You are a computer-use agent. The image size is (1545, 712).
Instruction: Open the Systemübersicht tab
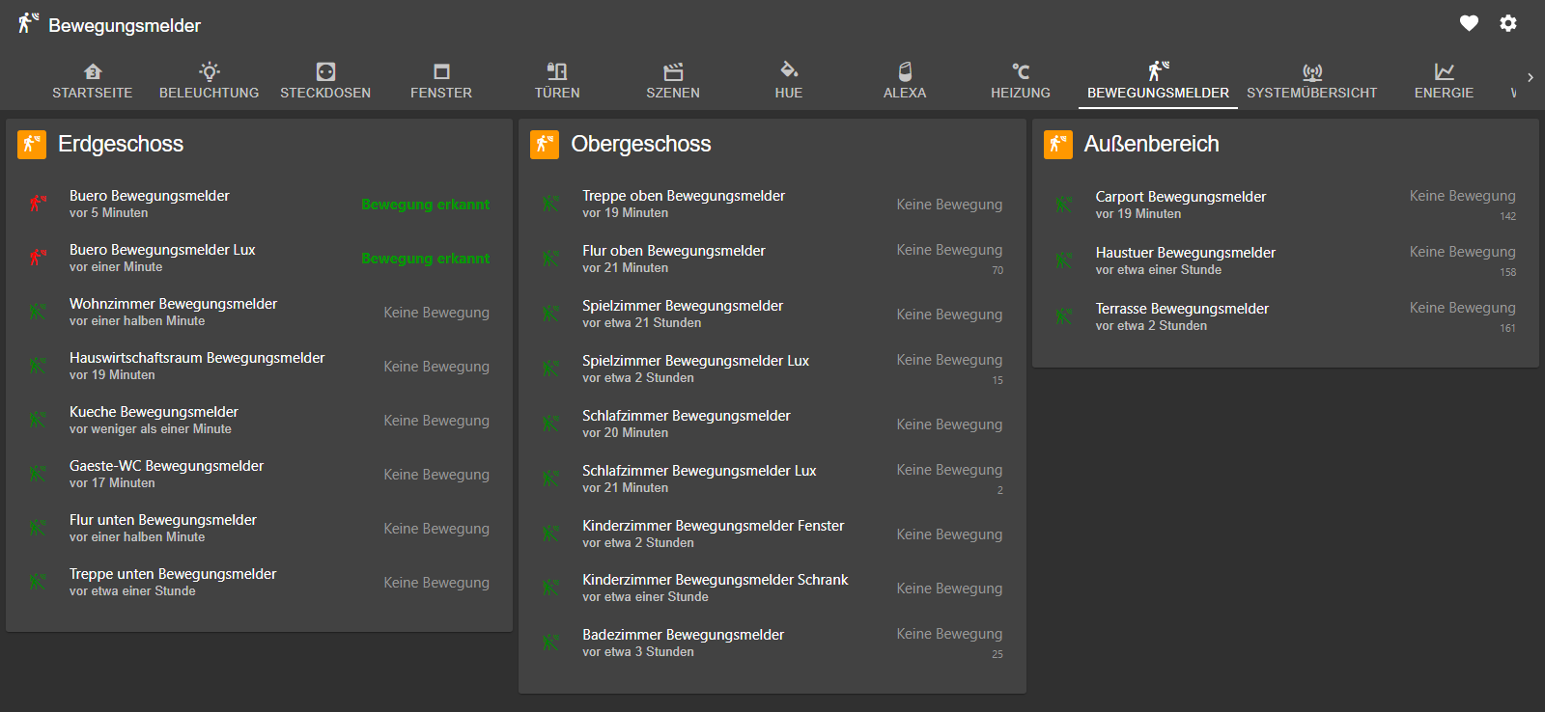[x=1312, y=81]
